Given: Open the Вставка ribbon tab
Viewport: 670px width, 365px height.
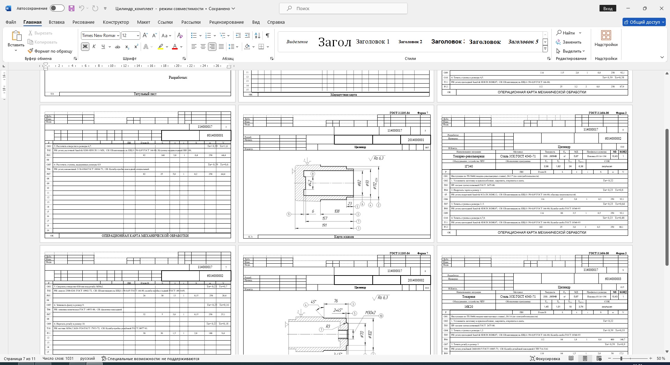Looking at the screenshot, I should tap(57, 22).
